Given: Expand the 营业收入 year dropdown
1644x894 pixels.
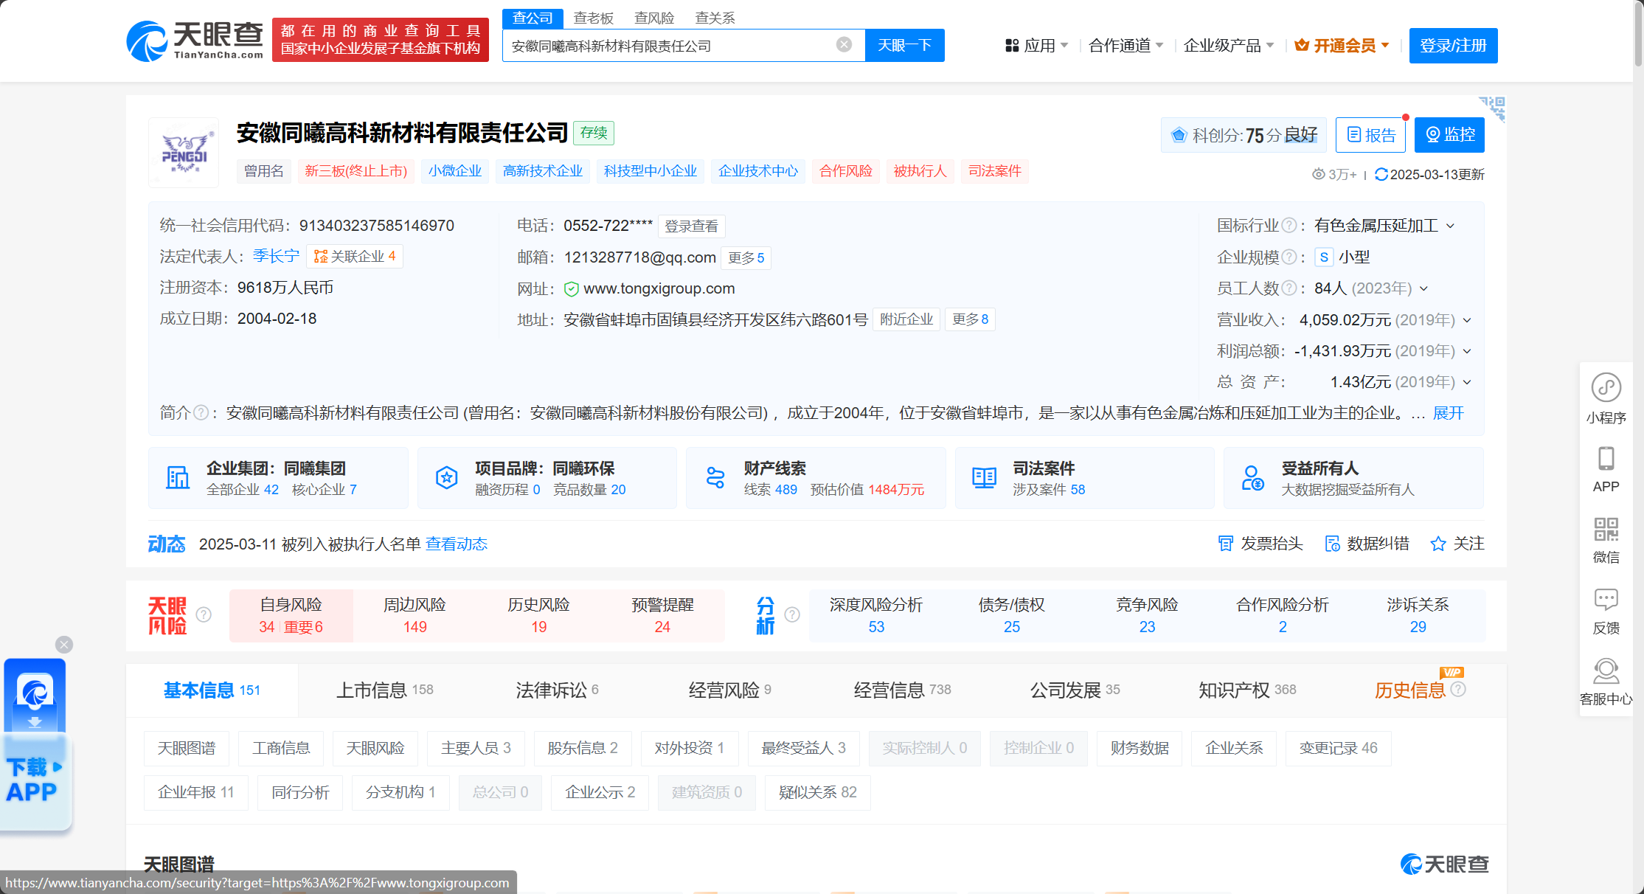Looking at the screenshot, I should (x=1467, y=320).
